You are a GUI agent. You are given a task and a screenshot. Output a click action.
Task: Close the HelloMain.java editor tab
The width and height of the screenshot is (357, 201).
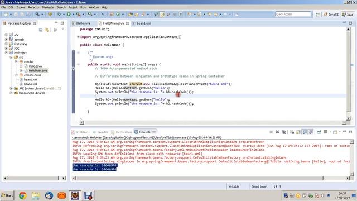click(127, 23)
